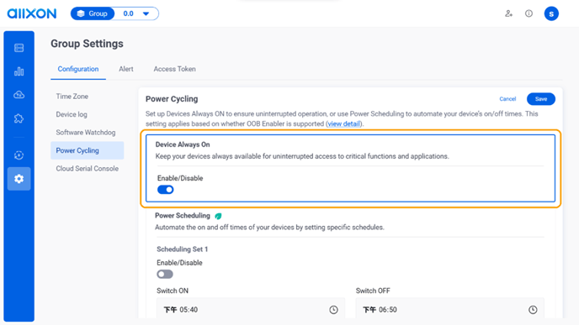579x325 pixels.
Task: Open the bar chart analytics sidebar icon
Action: click(x=19, y=71)
